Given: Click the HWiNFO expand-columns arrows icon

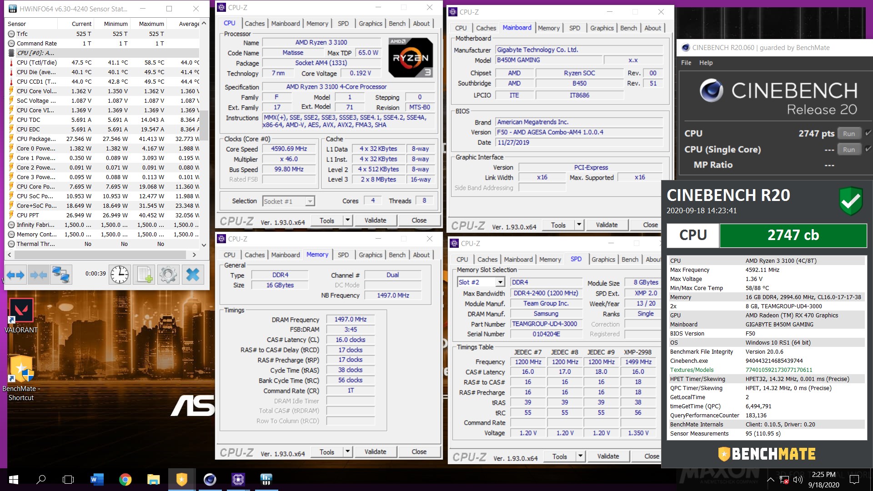Looking at the screenshot, I should pyautogui.click(x=15, y=275).
